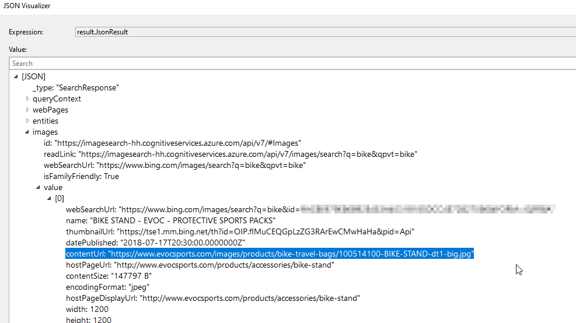Screen dimensions: 576x323
Task: Click the images label
Action: pyautogui.click(x=45, y=132)
